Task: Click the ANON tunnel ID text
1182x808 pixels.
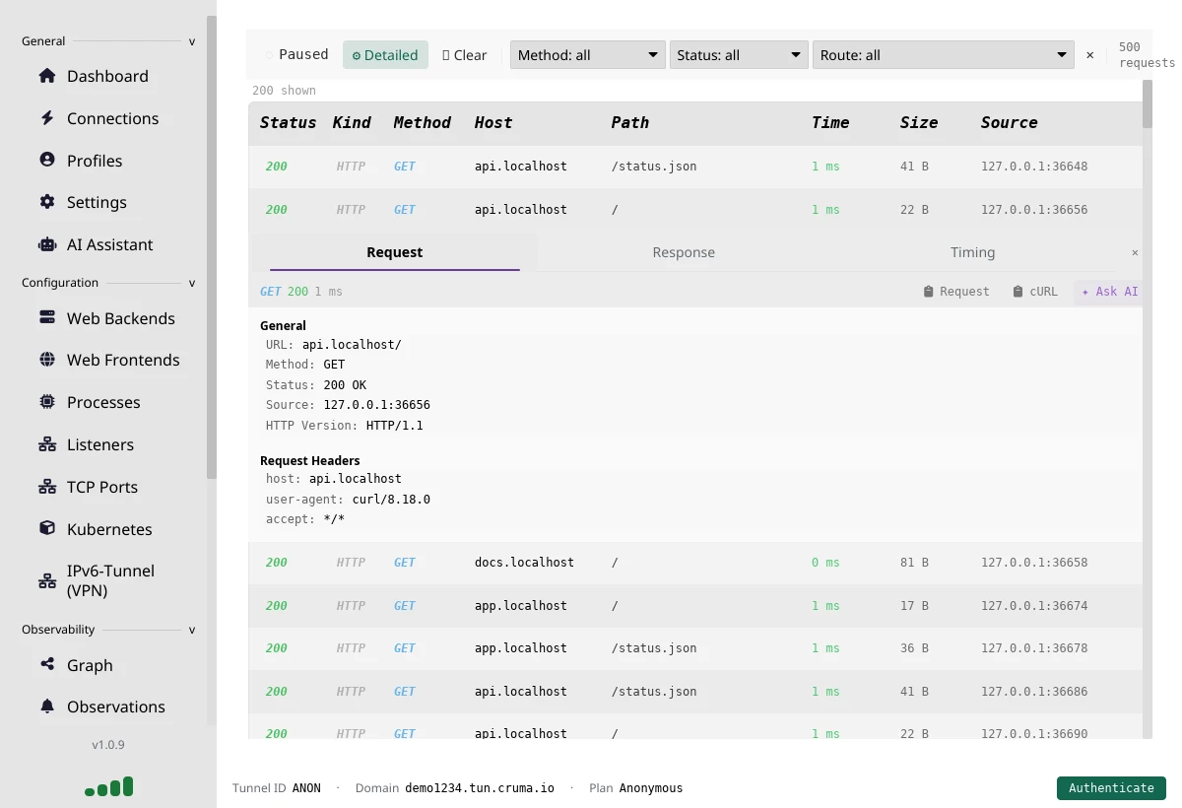Action: coord(306,788)
